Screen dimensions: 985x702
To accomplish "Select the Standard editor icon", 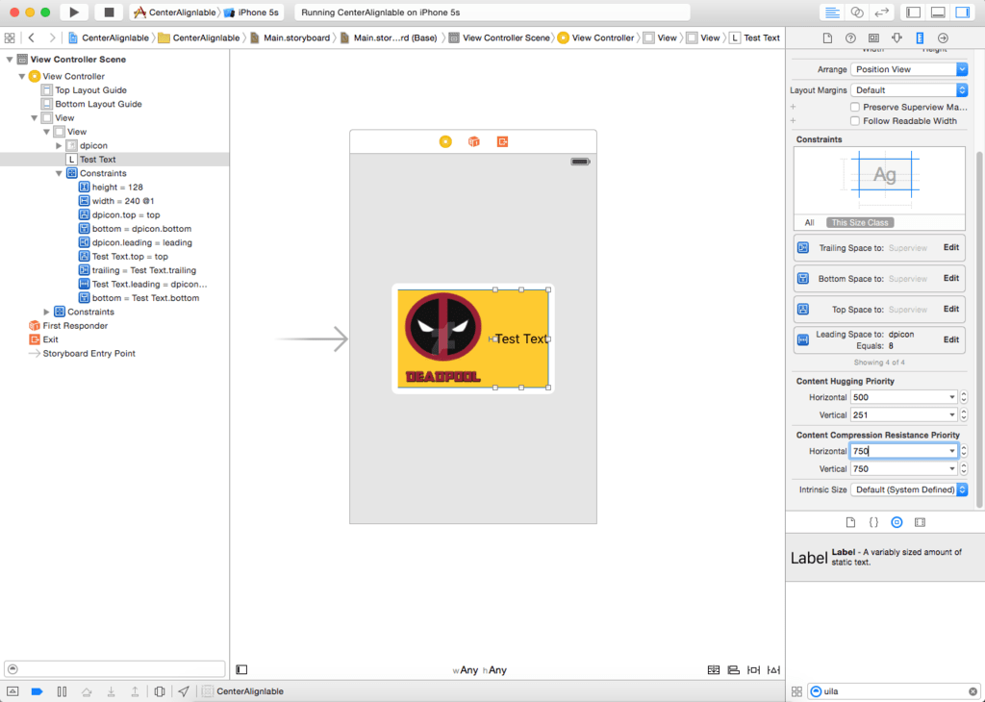I will coord(832,13).
